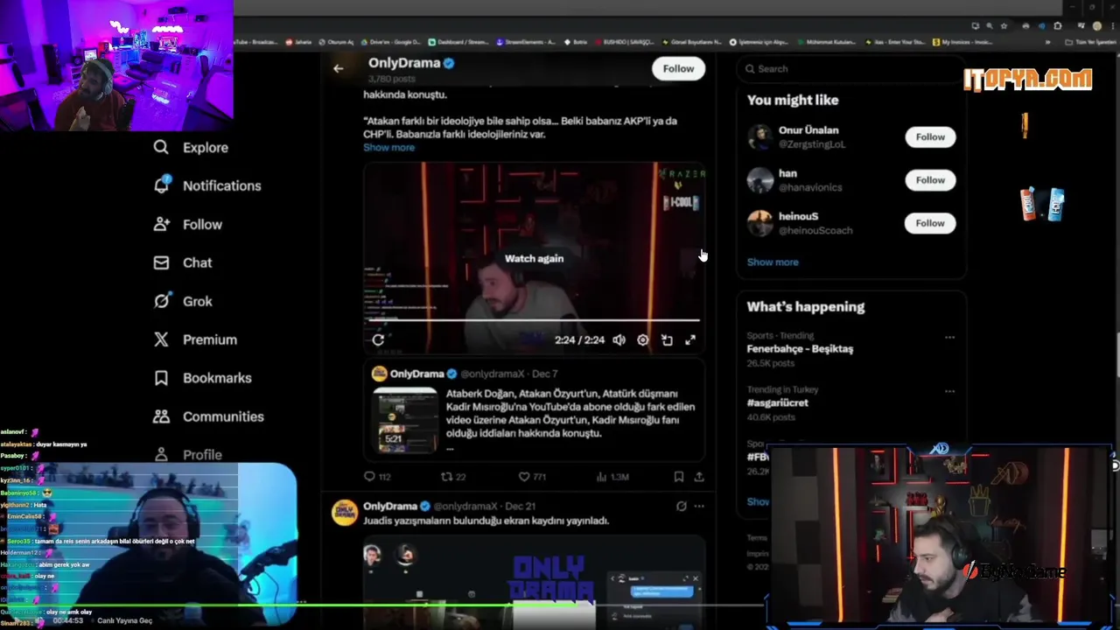Click the OnlyDrama verified badge in header
The width and height of the screenshot is (1120, 630).
point(449,63)
